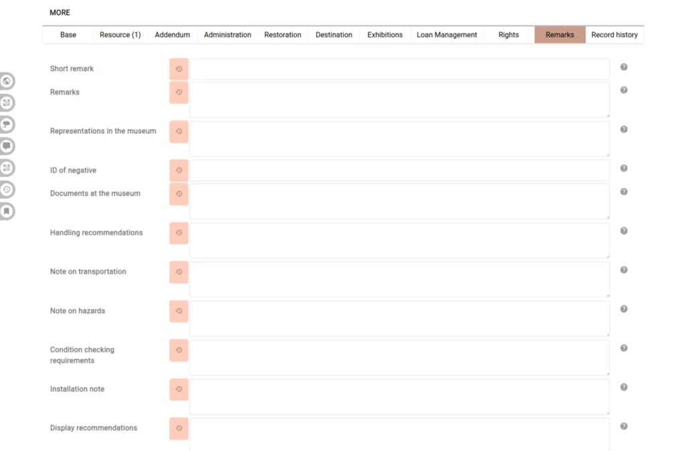Click the Display recommendations text area

click(x=399, y=435)
